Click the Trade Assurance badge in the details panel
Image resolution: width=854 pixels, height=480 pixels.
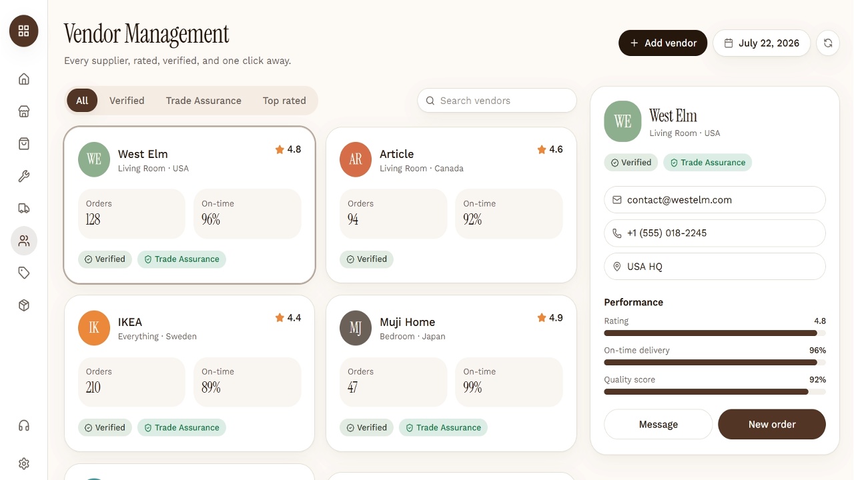(707, 163)
